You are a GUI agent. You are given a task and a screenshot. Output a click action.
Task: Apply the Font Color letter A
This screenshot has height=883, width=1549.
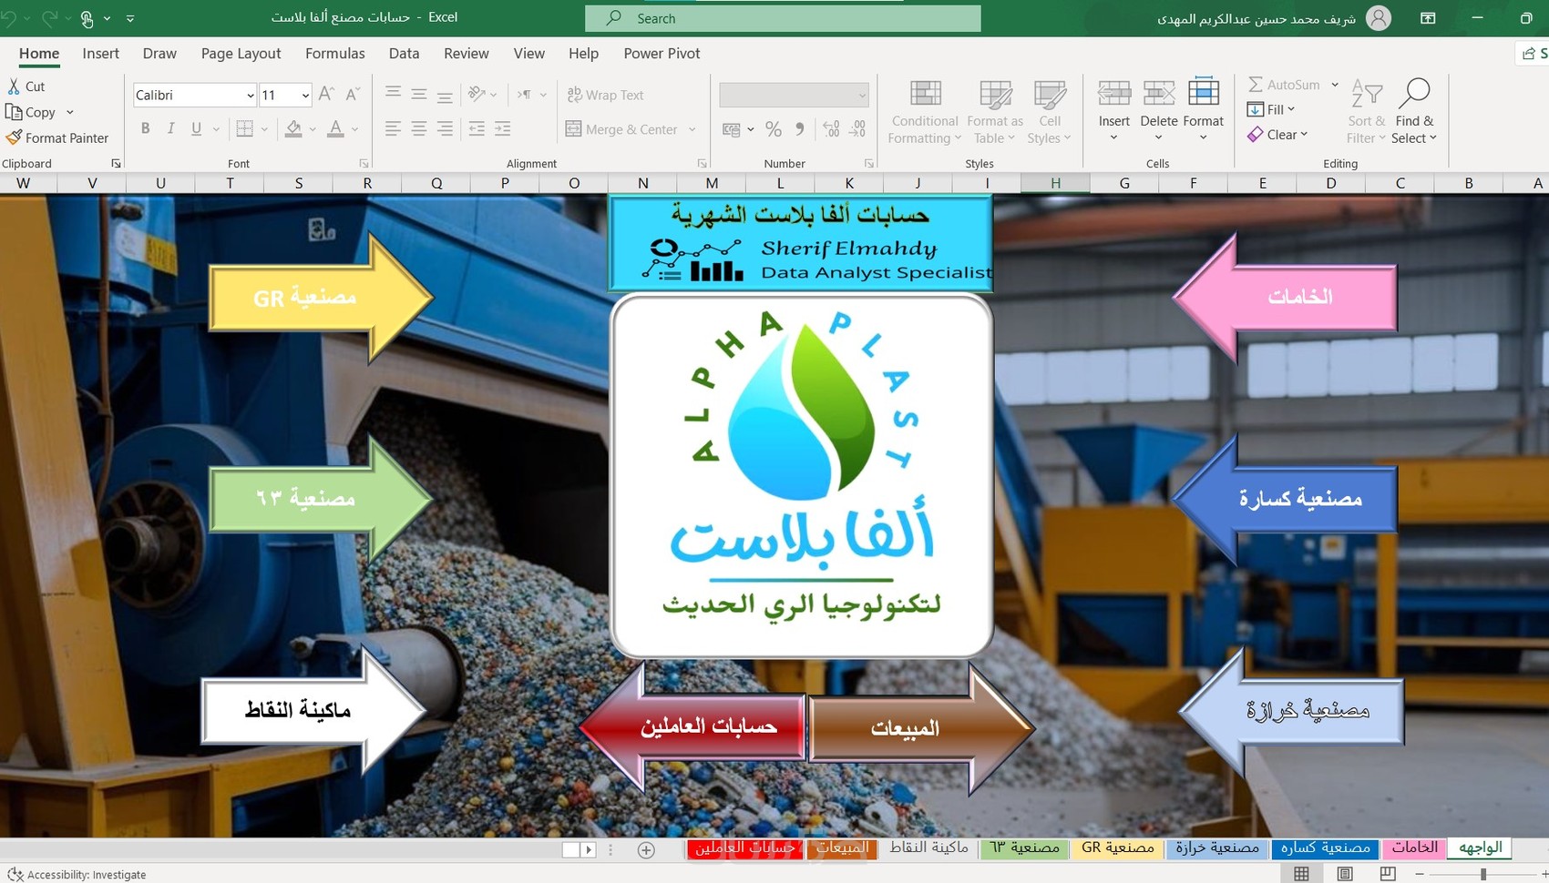tap(335, 129)
